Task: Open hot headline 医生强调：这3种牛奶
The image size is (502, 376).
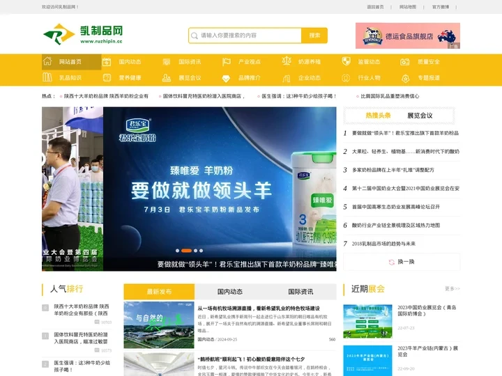Action: (299, 96)
